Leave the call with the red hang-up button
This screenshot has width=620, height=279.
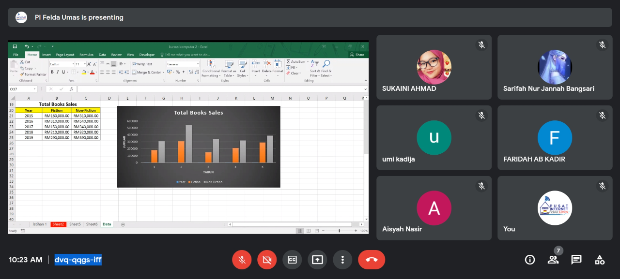coord(372,260)
